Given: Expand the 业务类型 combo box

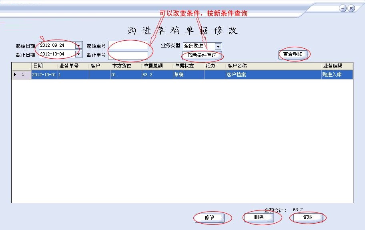Looking at the screenshot, I should pos(218,46).
